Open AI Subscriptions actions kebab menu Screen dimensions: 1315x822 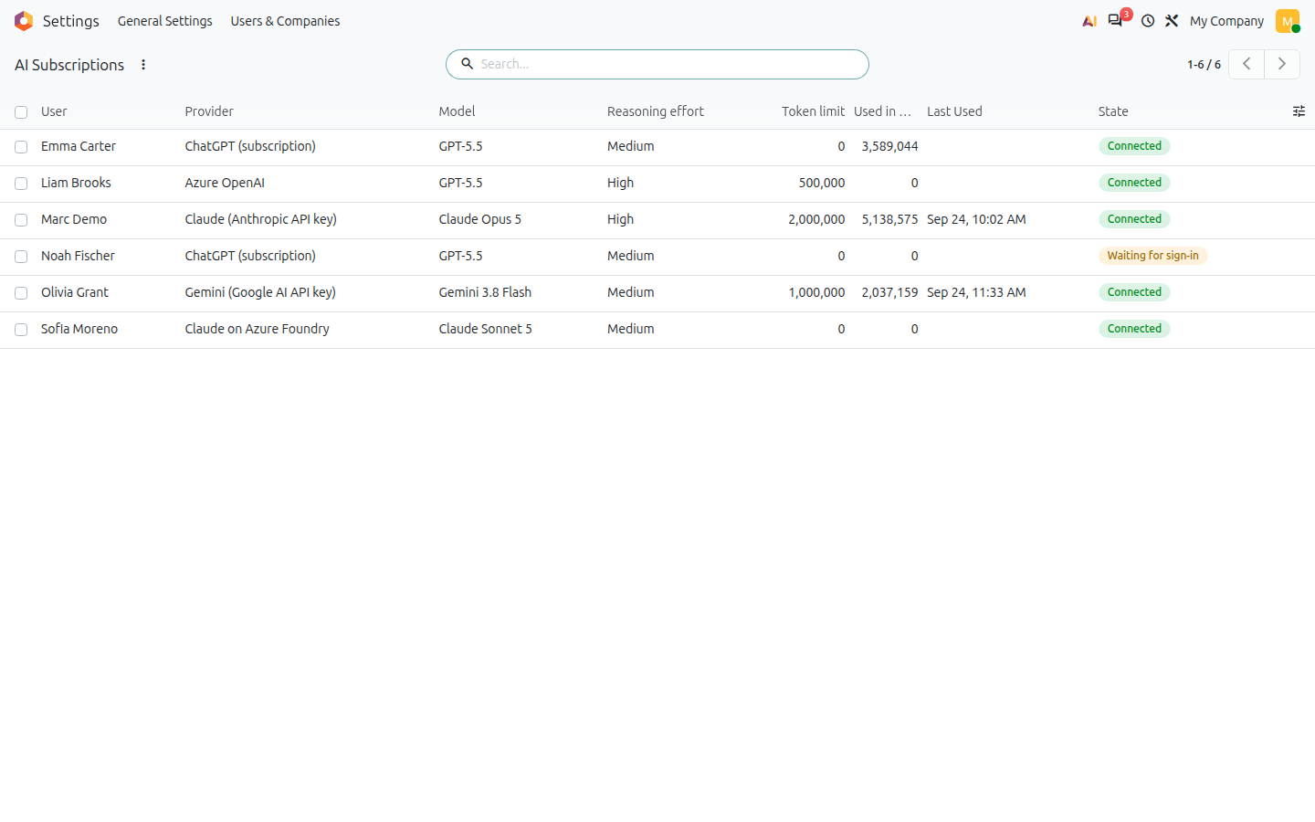[x=143, y=65]
